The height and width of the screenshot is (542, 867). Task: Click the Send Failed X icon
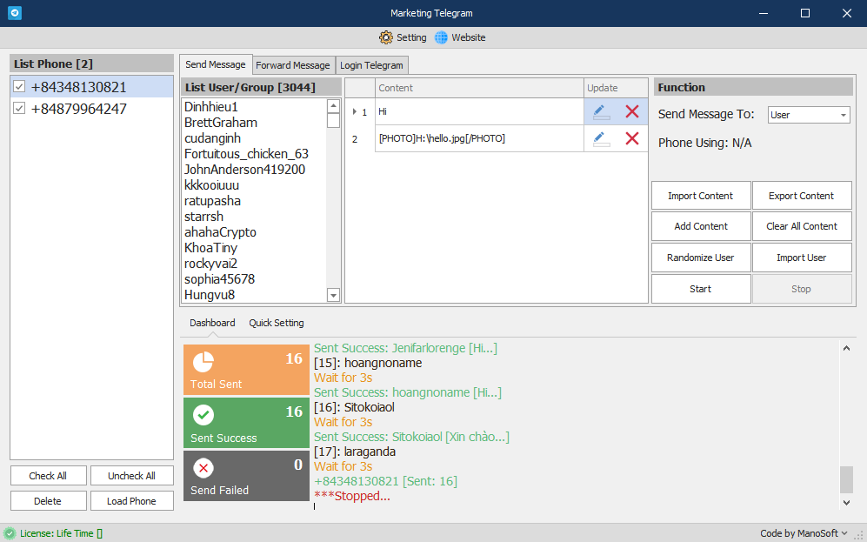[x=203, y=468]
